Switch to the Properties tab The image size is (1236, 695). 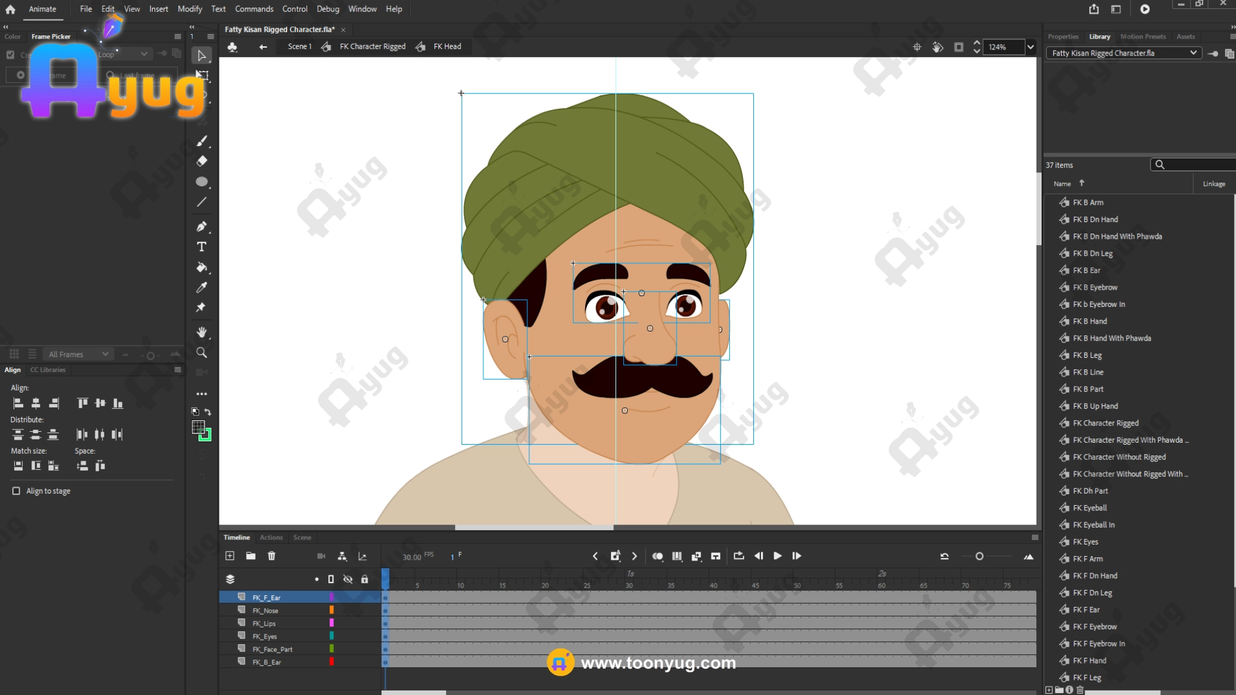point(1063,37)
